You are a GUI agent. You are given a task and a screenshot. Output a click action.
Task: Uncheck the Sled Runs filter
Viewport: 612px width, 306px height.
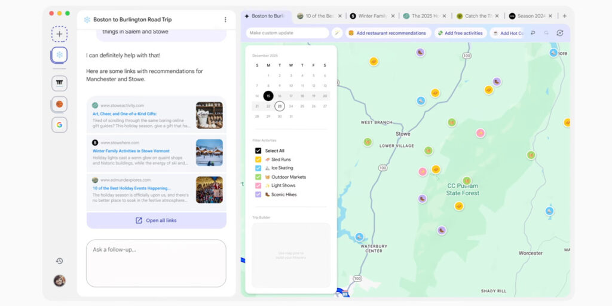[258, 160]
